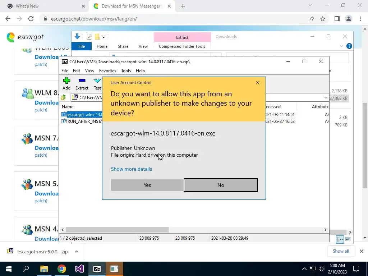Open the File tab in Explorer ribbon
This screenshot has width=368, height=276.
coord(82,46)
